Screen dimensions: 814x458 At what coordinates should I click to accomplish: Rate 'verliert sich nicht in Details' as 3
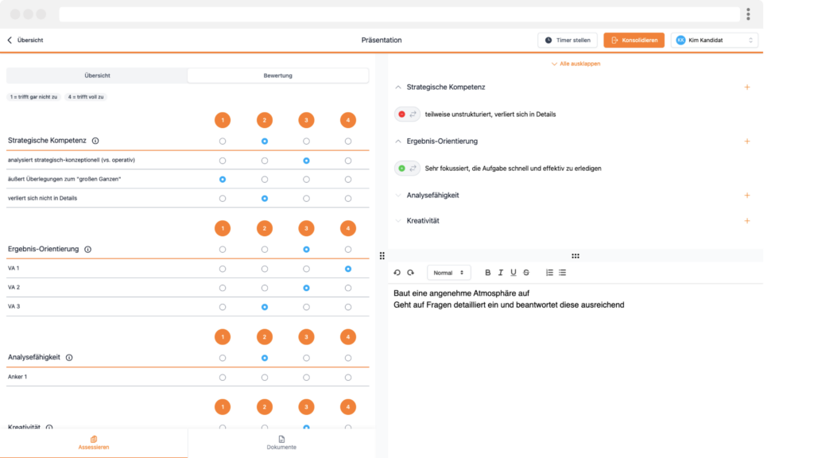point(306,198)
